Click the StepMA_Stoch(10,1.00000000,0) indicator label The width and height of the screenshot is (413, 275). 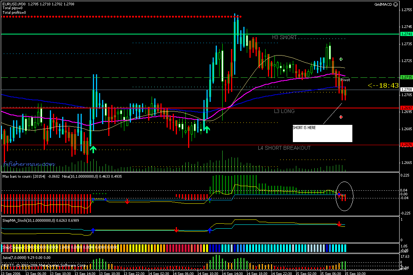coord(29,220)
